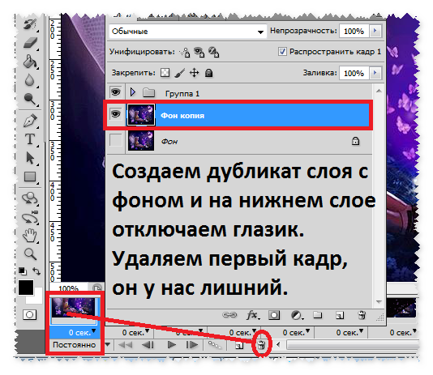Select the first animation frame thumbnail
Screen dimensions: 433x375
pos(74,309)
